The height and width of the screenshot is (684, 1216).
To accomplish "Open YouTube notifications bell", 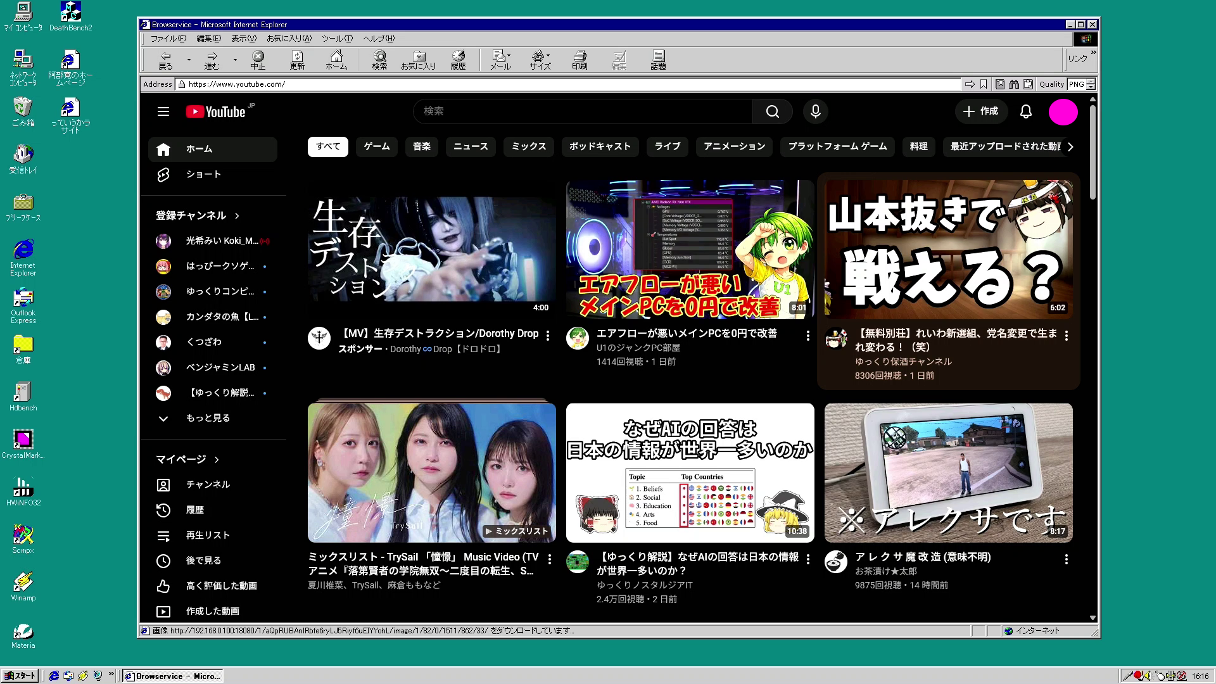I will 1026,111.
